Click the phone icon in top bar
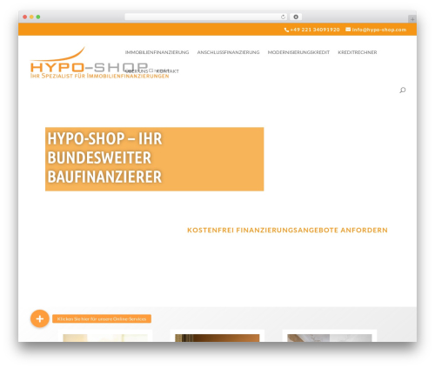Viewport: 435px width, 368px height. click(286, 30)
